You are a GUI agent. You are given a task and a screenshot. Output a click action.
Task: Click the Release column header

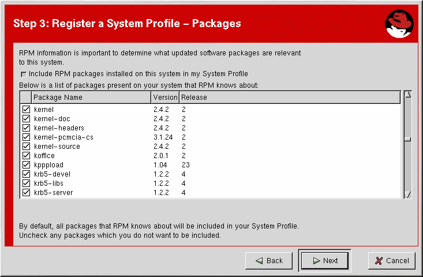289,98
